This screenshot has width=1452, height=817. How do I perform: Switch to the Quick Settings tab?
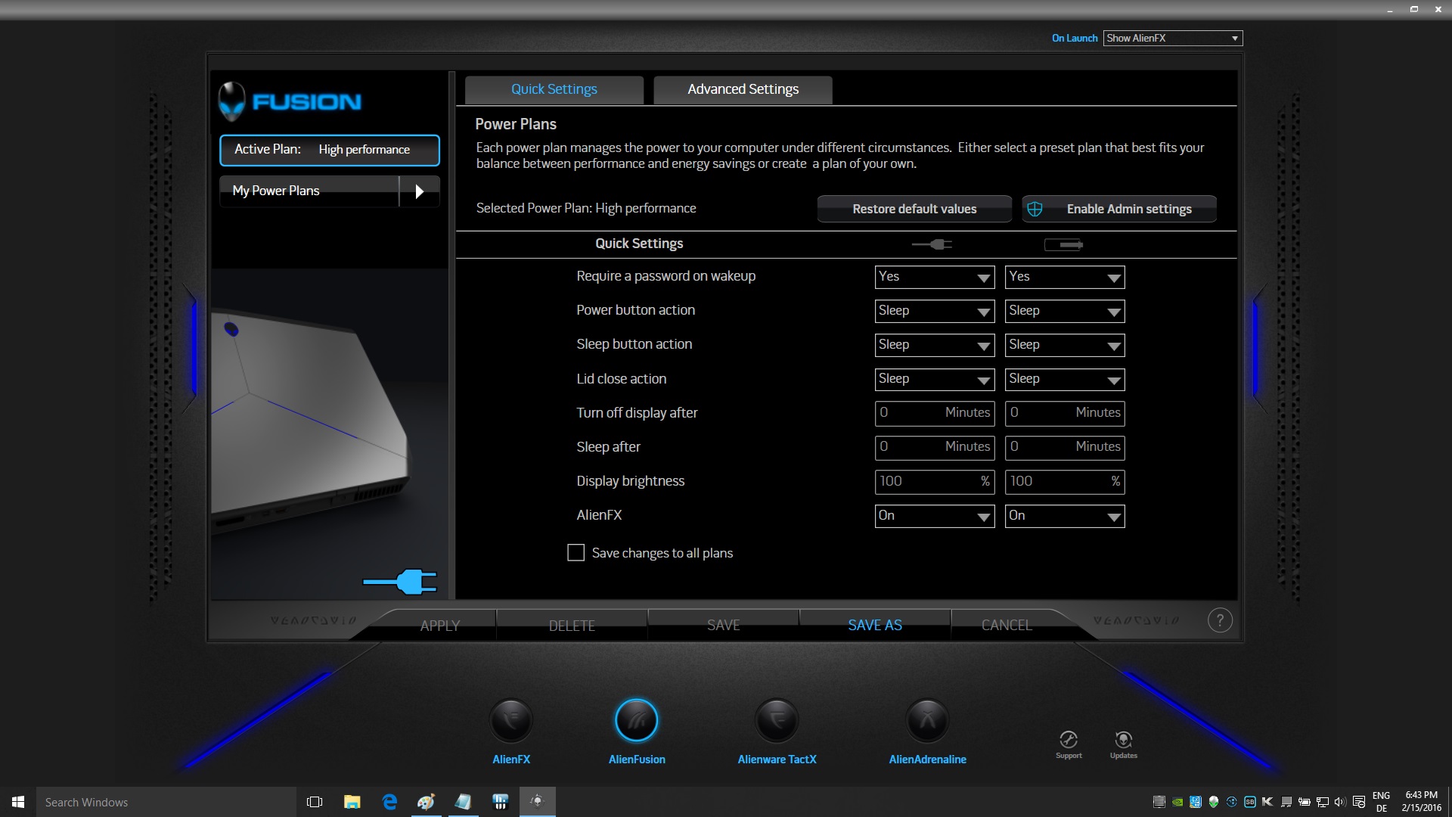(554, 89)
